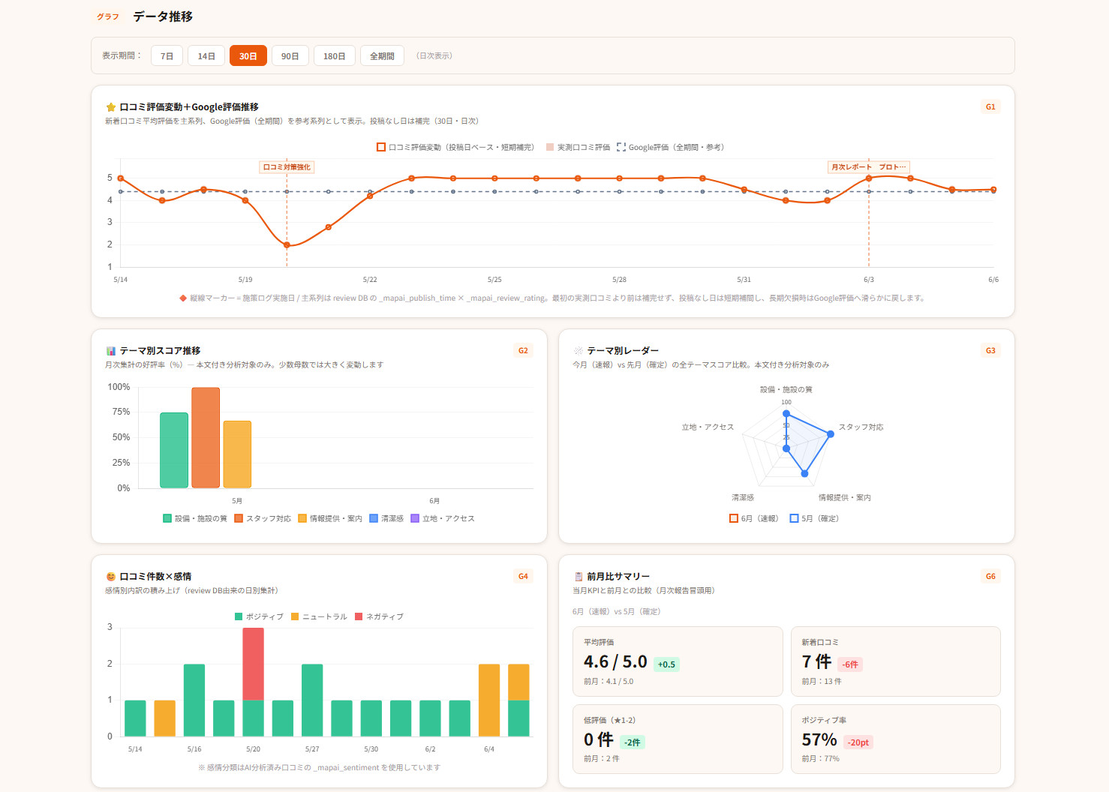Toggle 5月（確定）radar legend
Image resolution: width=1109 pixels, height=792 pixels.
pos(814,519)
